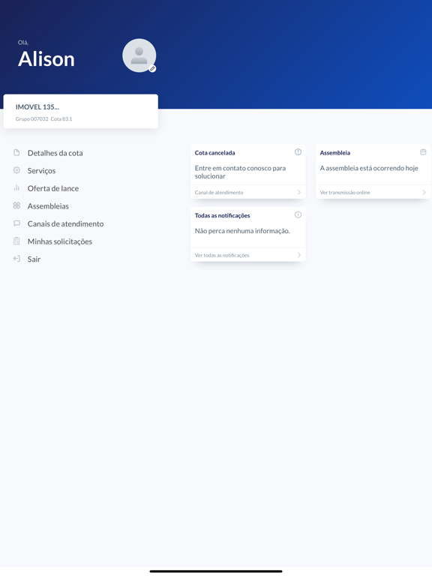Click 'A assembleia está ocorrendo hoje' text
This screenshot has width=432, height=576.
(369, 168)
